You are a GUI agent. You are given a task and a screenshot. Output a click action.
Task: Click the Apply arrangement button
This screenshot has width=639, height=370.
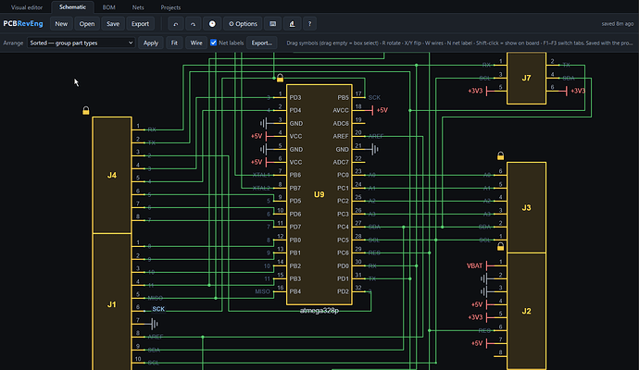point(151,43)
